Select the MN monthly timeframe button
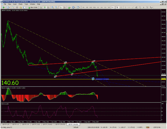The height and width of the screenshot is (129, 167). 112,7
